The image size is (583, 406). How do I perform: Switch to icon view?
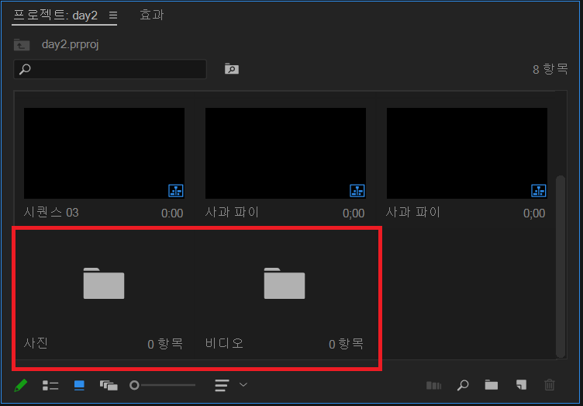coord(79,385)
